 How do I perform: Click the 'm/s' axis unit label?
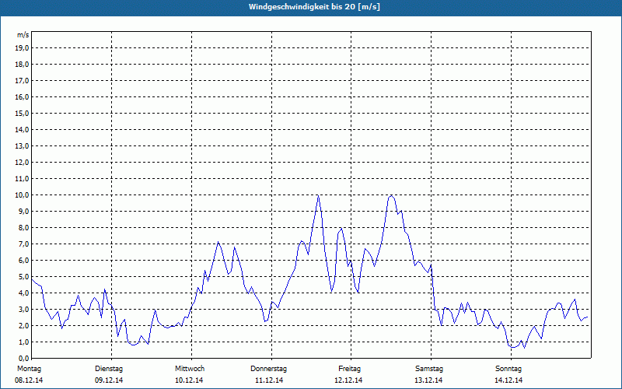pos(23,35)
